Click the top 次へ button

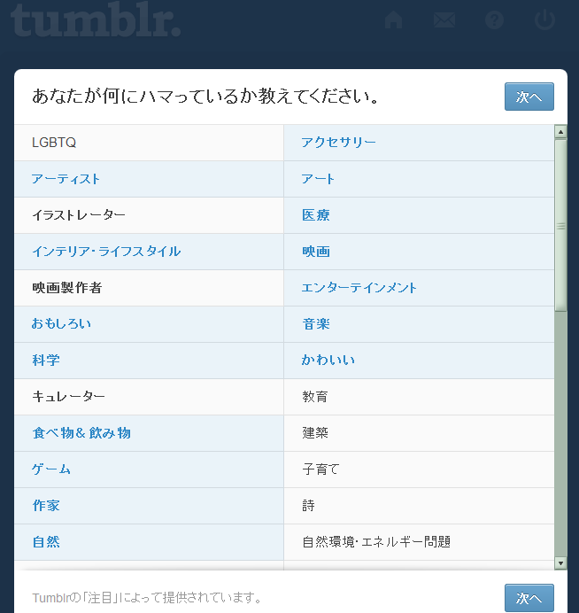pos(529,97)
